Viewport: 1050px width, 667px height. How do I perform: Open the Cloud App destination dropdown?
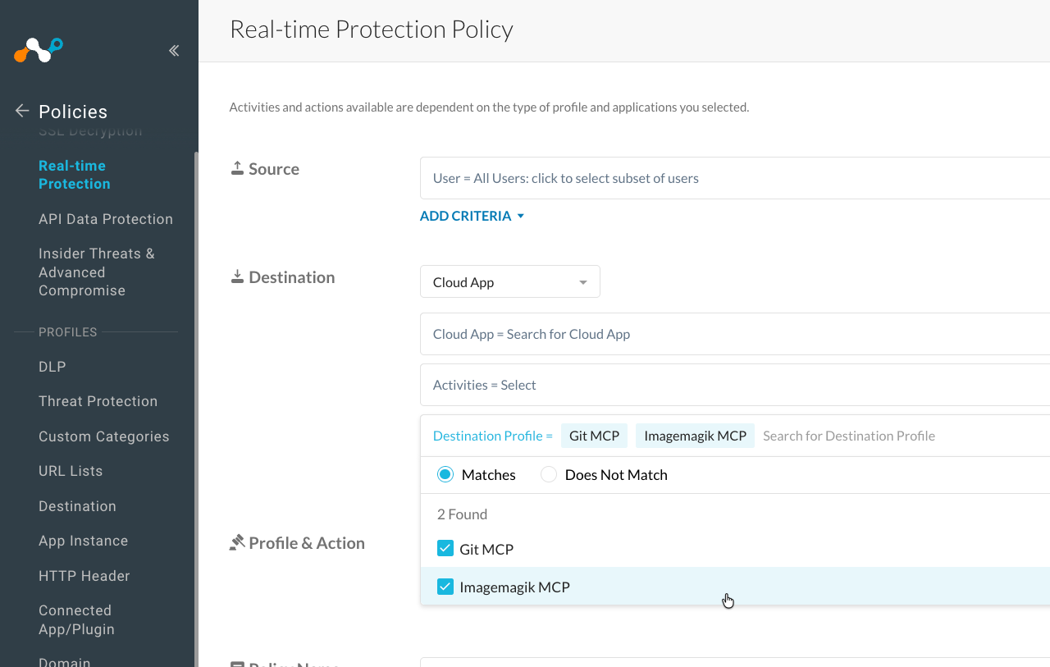tap(510, 281)
